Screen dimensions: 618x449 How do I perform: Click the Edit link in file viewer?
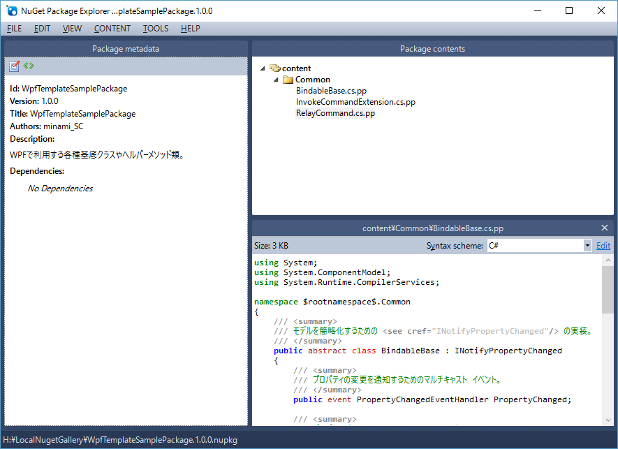pos(603,246)
